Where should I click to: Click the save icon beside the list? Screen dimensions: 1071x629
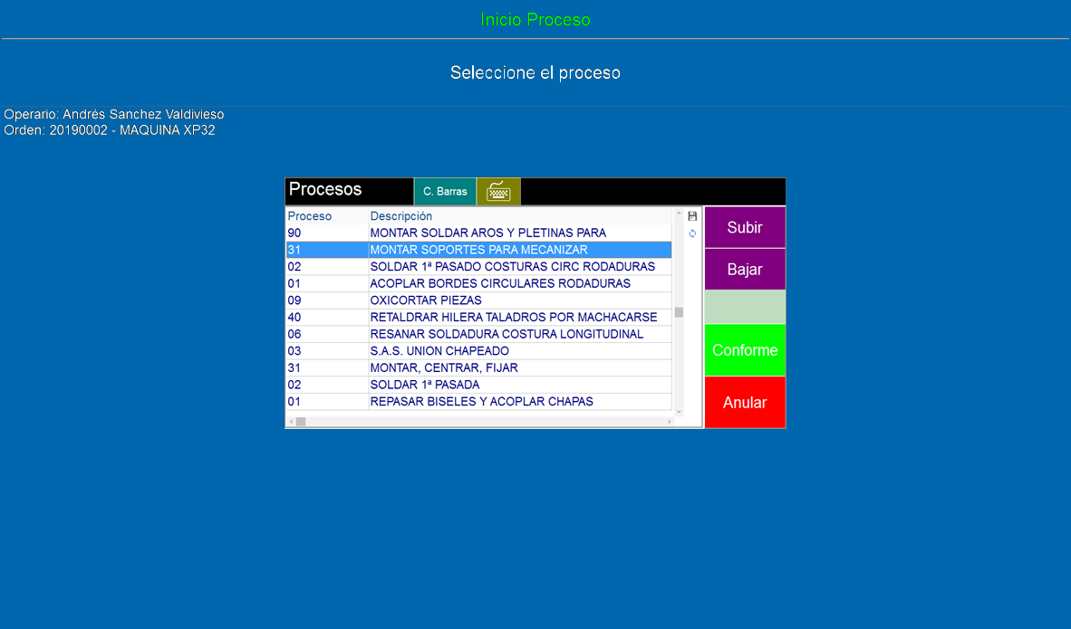click(692, 216)
